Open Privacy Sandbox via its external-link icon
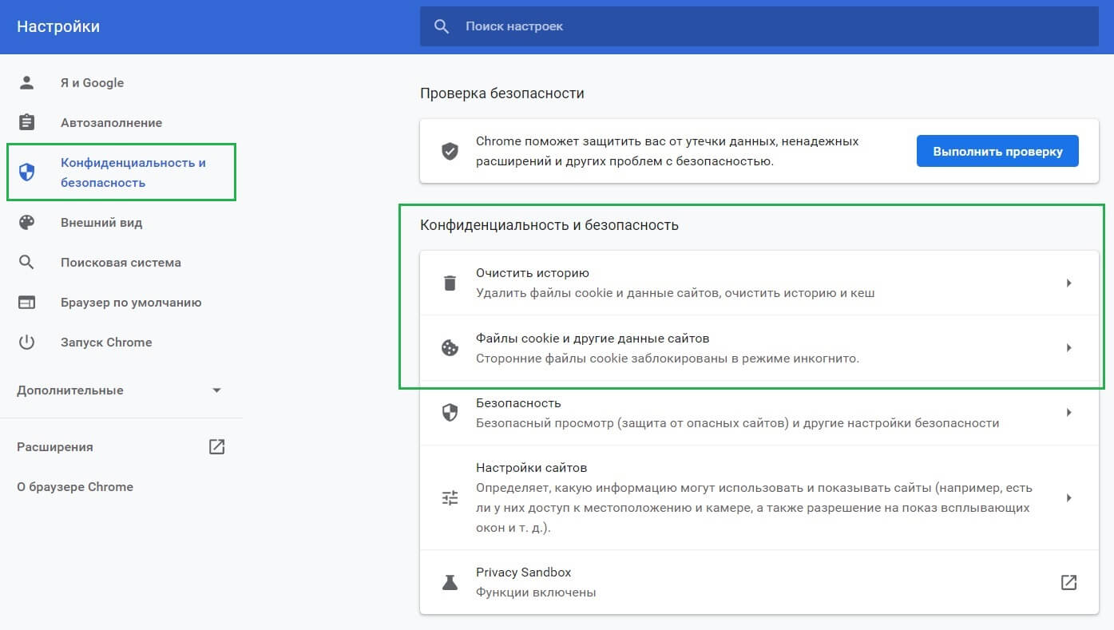The width and height of the screenshot is (1114, 630). coord(1068,582)
